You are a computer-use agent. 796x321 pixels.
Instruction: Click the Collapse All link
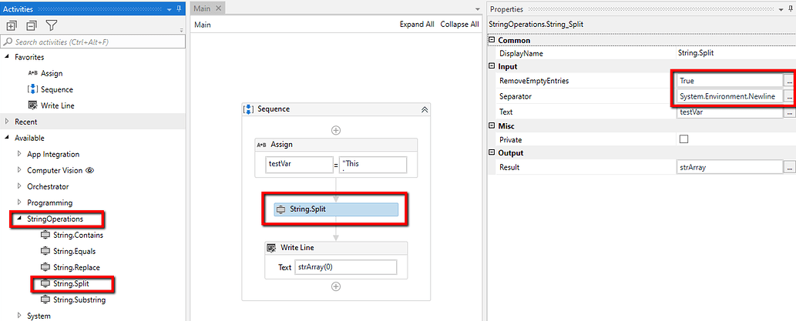pyautogui.click(x=459, y=25)
